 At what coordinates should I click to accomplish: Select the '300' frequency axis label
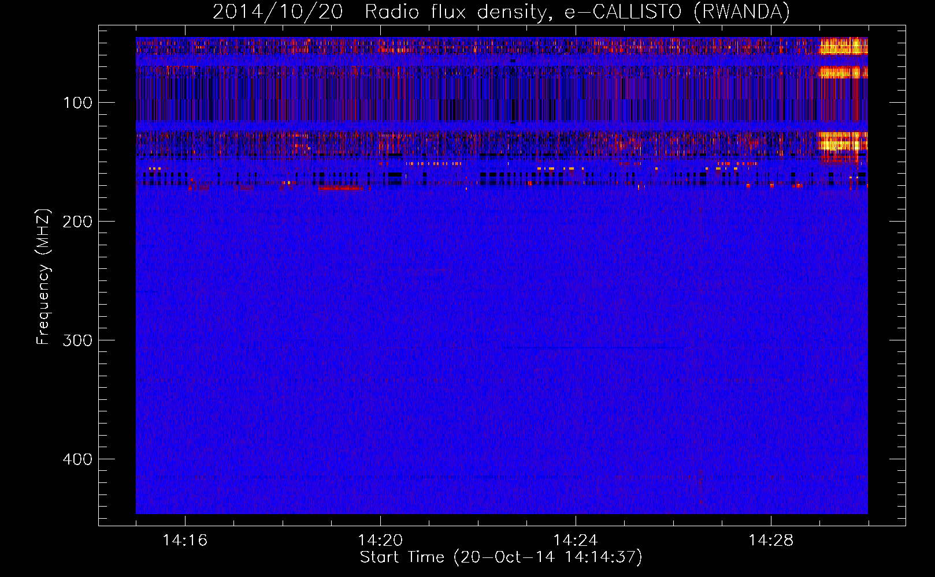pyautogui.click(x=77, y=341)
